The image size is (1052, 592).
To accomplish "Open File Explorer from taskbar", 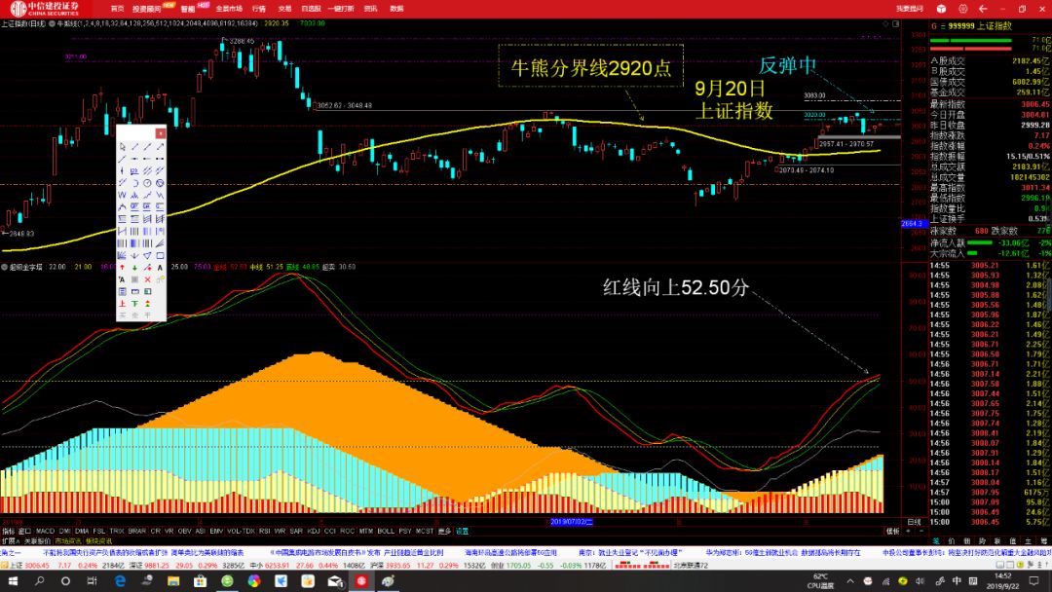I will (x=173, y=581).
